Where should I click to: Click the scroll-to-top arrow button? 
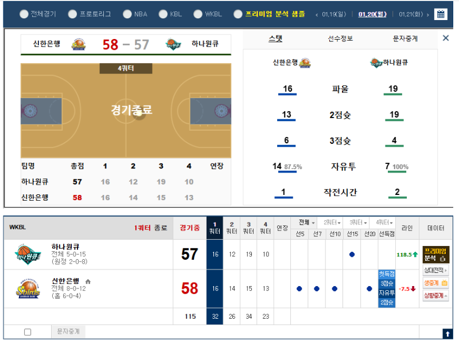(448, 334)
